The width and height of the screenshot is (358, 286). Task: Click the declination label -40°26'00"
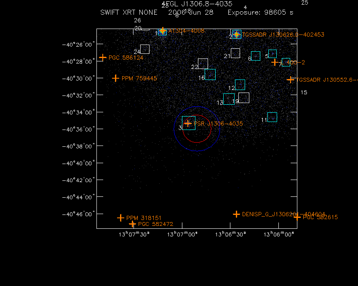[x=78, y=45]
